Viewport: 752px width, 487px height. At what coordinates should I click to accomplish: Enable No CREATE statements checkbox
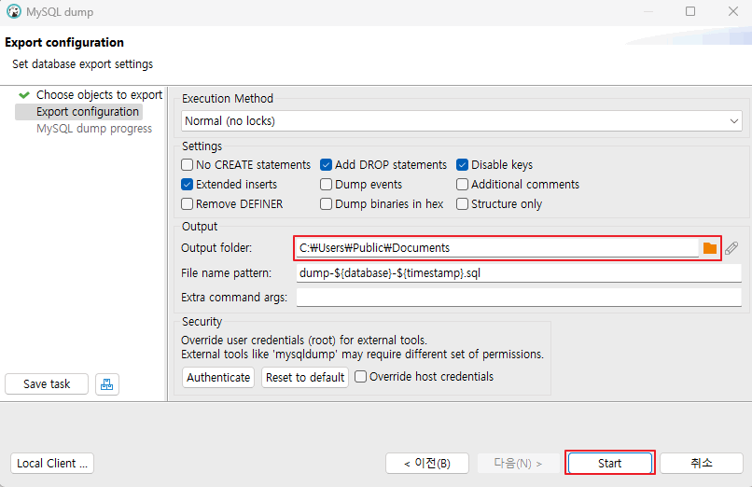(187, 165)
